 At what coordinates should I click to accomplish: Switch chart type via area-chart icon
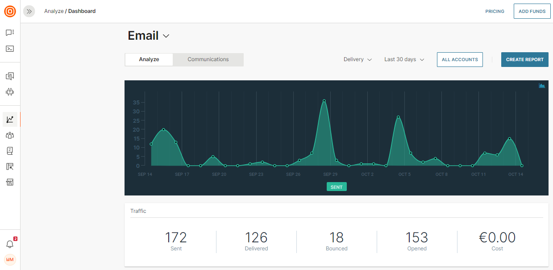point(542,86)
